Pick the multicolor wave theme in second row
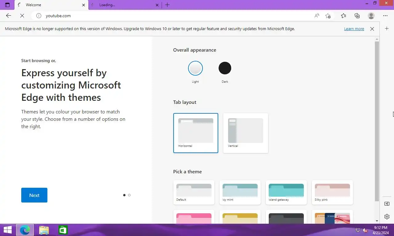394x236 pixels. (x=332, y=217)
